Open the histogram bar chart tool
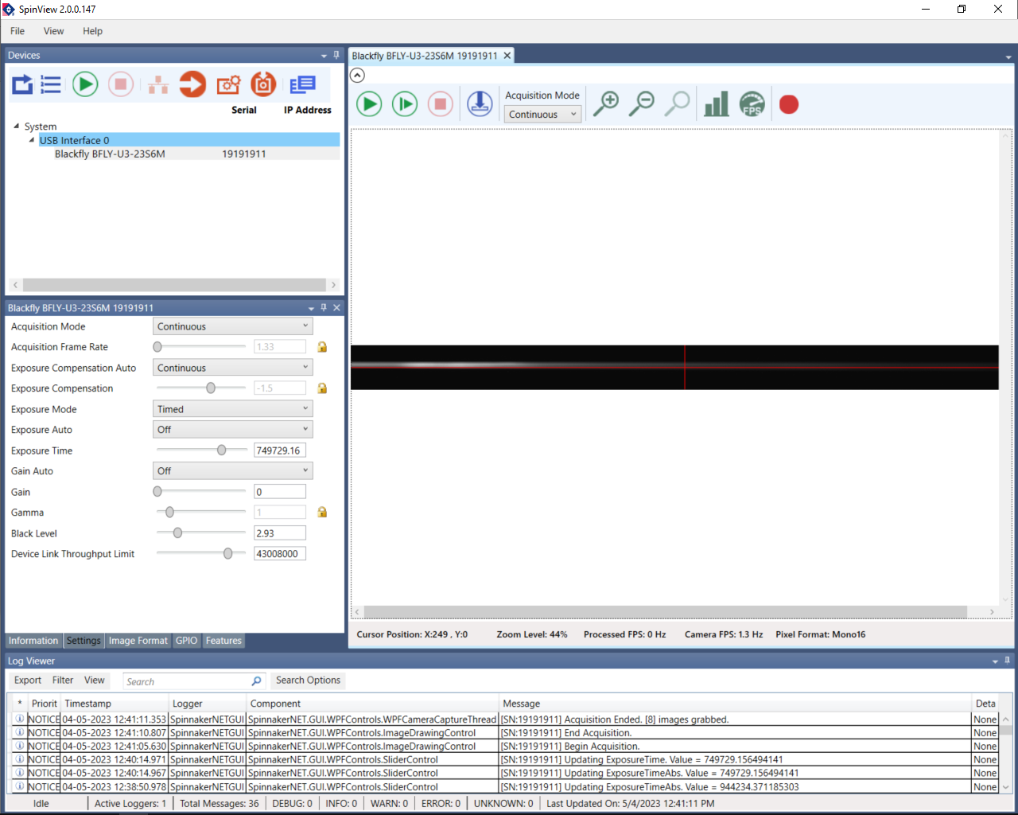Screen dimensions: 1018x815 pyautogui.click(x=716, y=104)
